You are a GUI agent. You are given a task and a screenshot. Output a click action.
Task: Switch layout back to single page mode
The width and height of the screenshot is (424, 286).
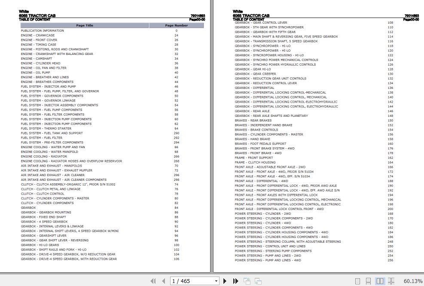coord(357,281)
